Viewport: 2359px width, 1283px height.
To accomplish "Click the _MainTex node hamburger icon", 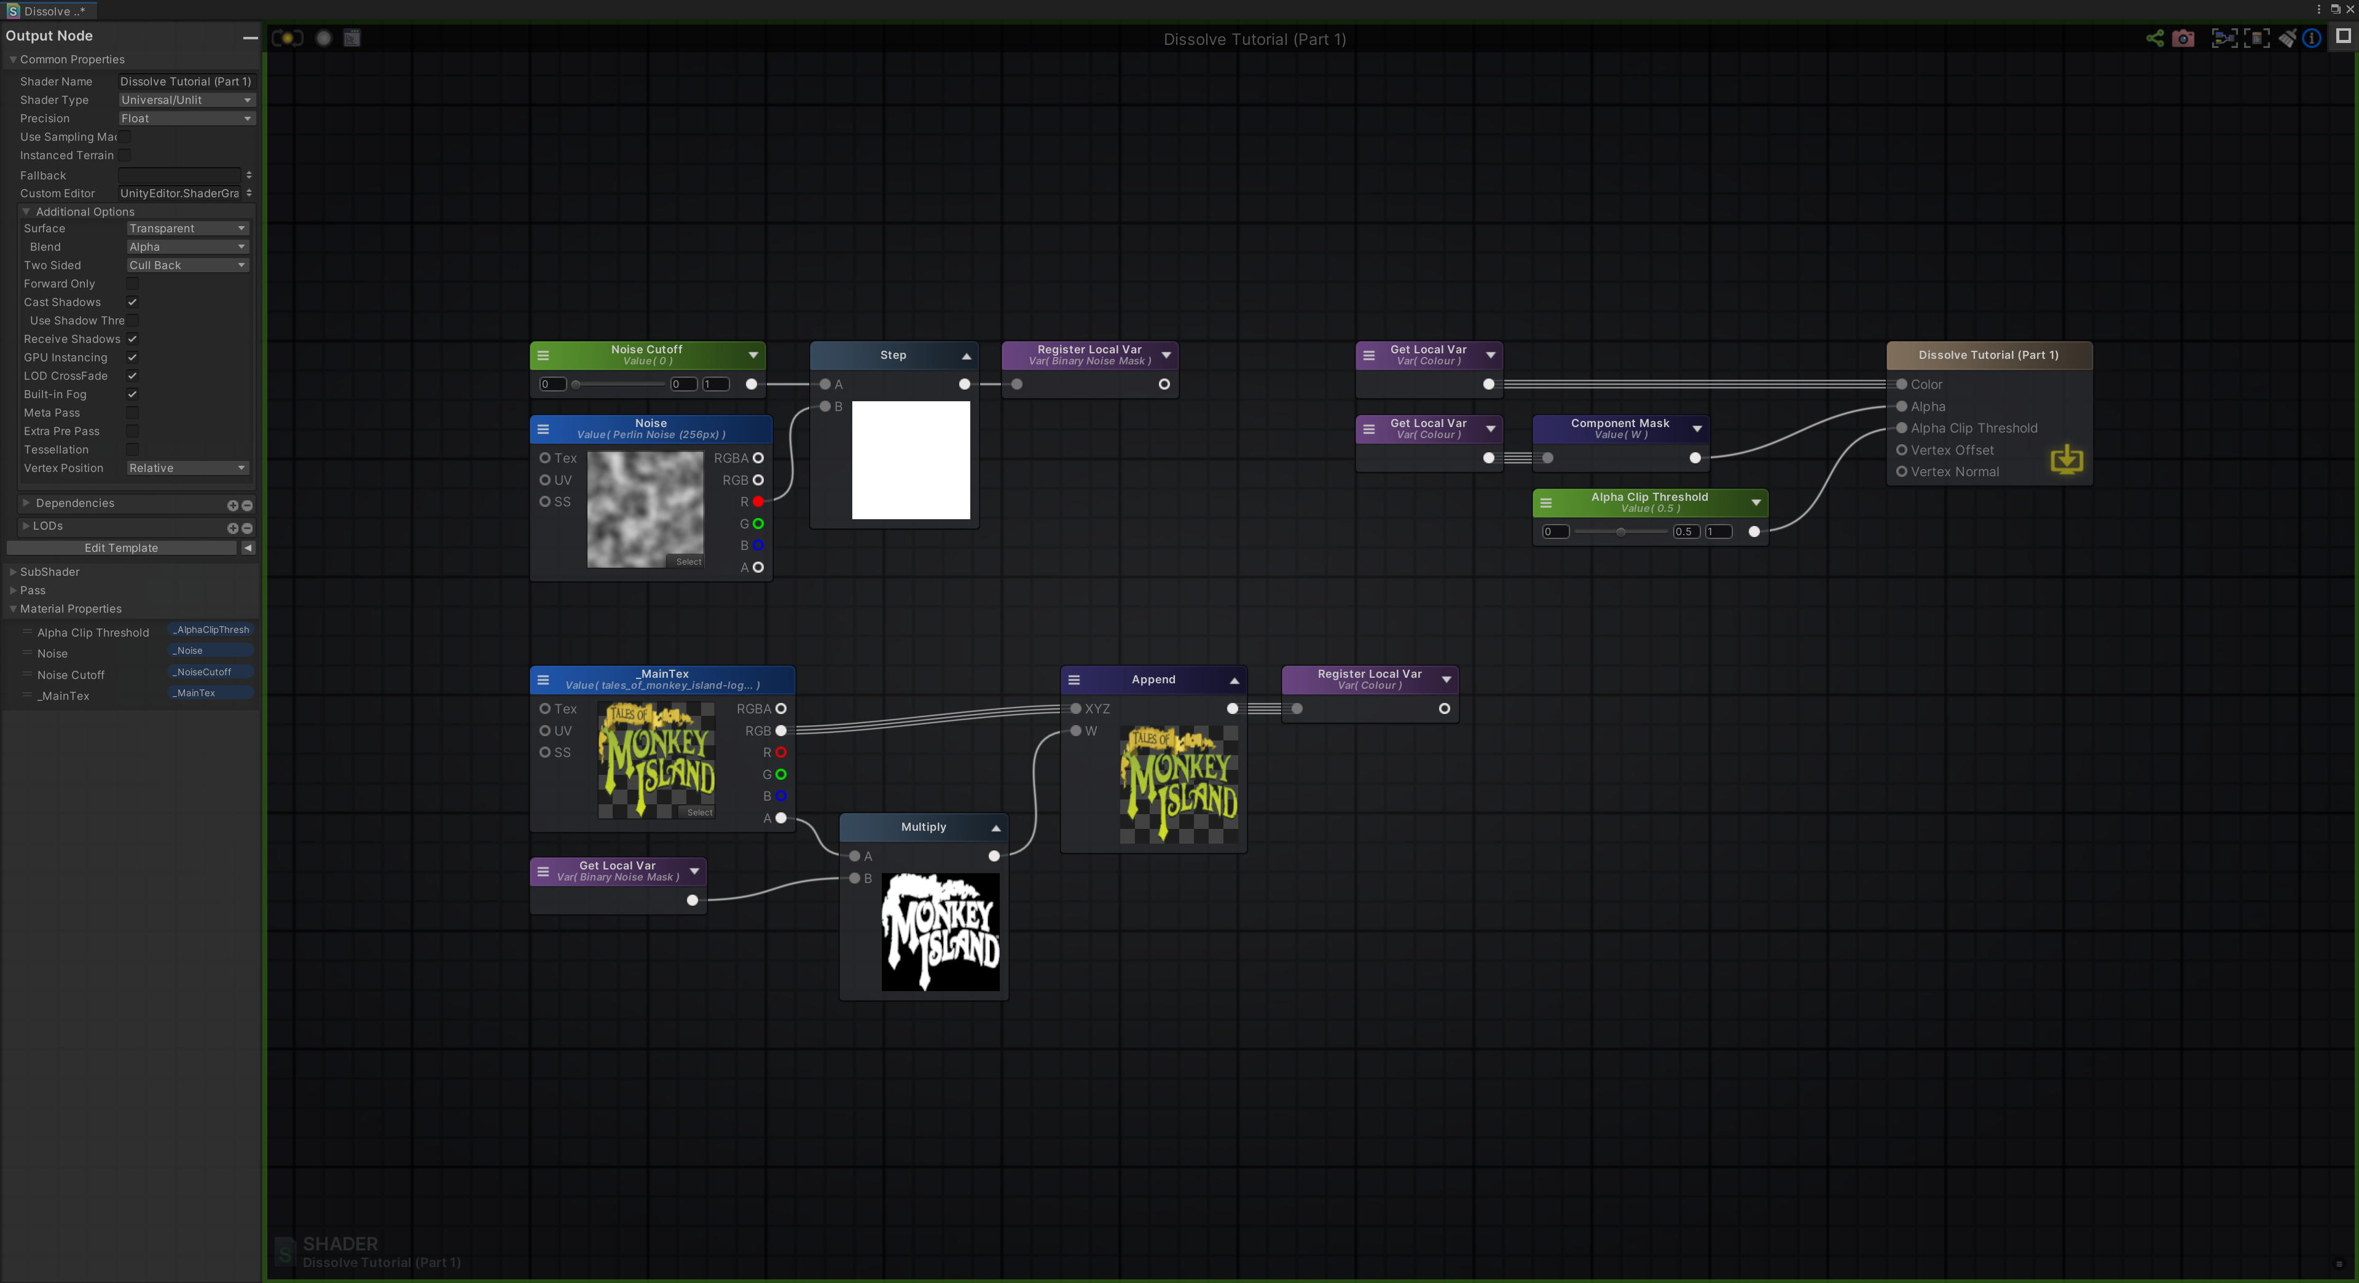I will 543,680.
